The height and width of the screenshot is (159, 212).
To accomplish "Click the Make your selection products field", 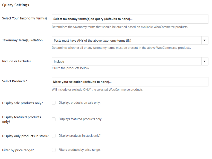I will tap(130, 82).
